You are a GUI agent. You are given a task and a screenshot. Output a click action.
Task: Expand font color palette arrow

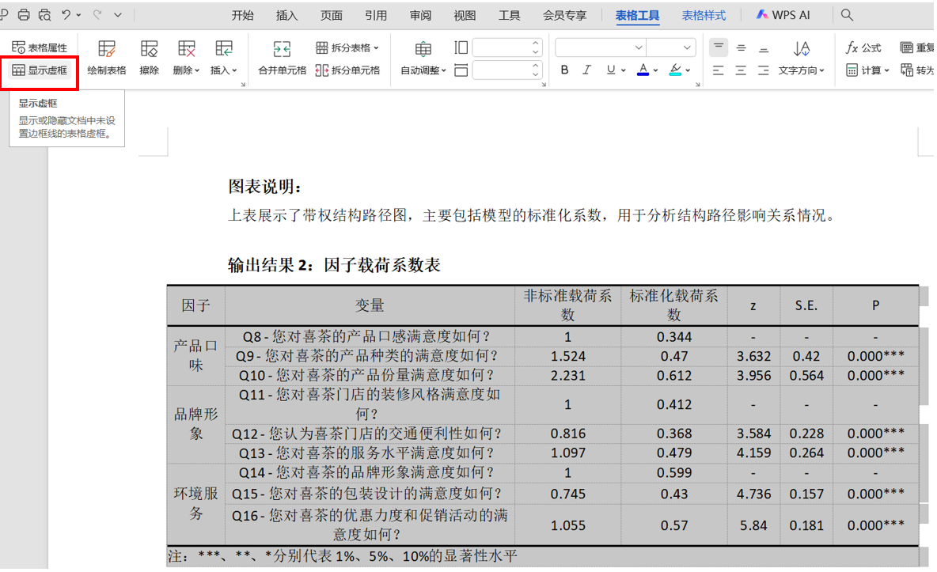pos(655,70)
